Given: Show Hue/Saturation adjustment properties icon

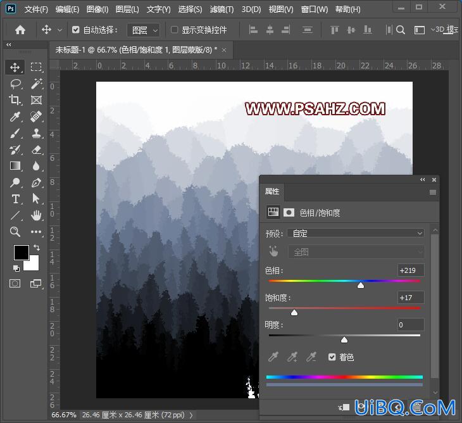Looking at the screenshot, I should [273, 212].
